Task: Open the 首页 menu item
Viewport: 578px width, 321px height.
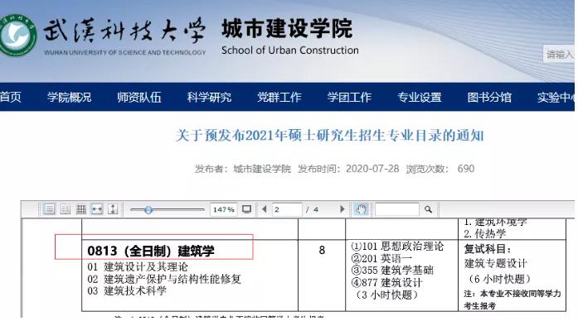Action: pyautogui.click(x=10, y=97)
